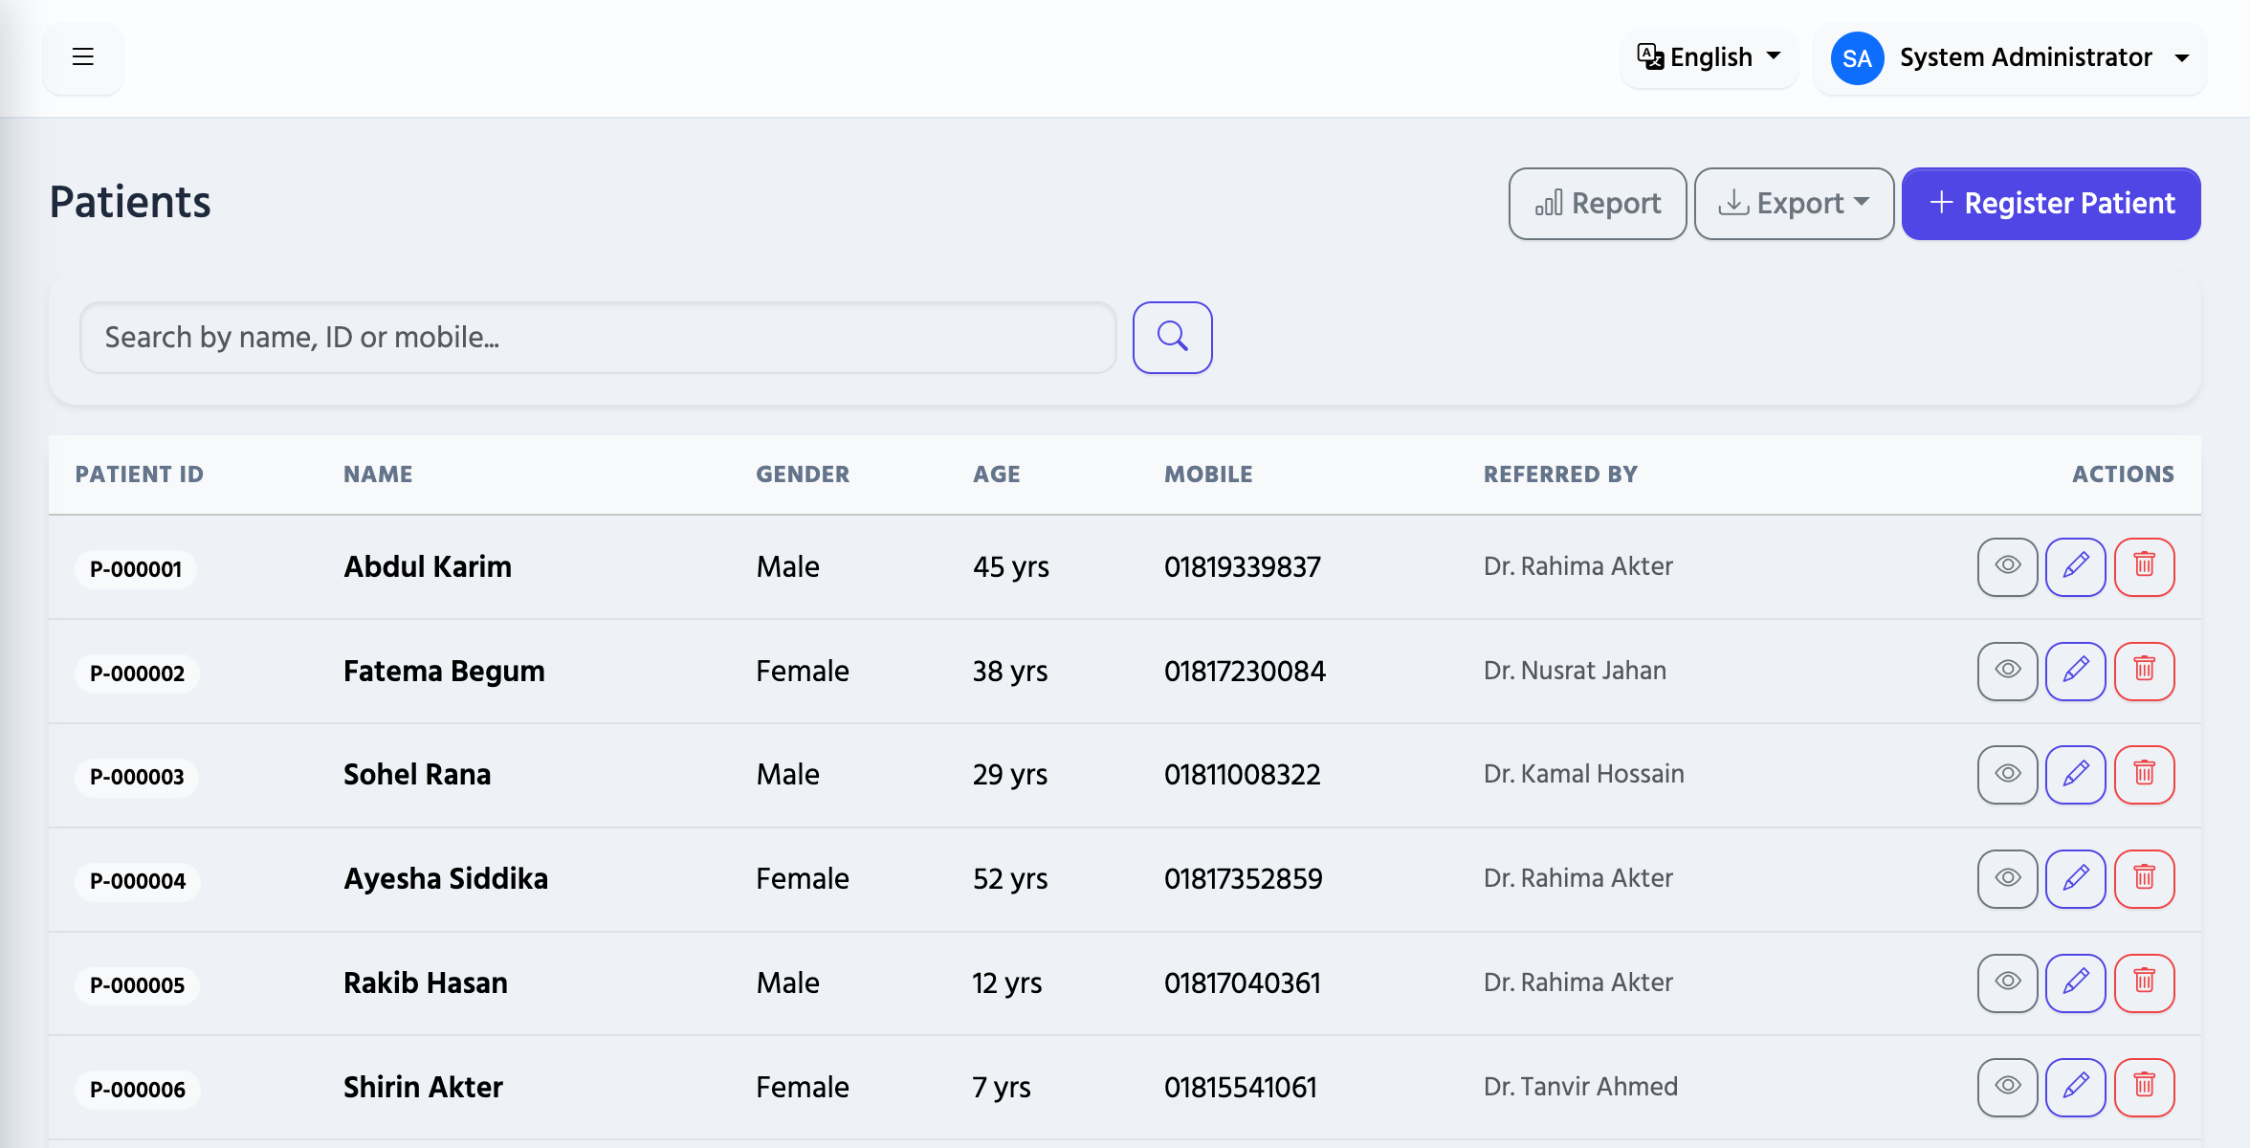Select the name Shirin Akter
Screen dimensions: 2250x1148
click(423, 1087)
